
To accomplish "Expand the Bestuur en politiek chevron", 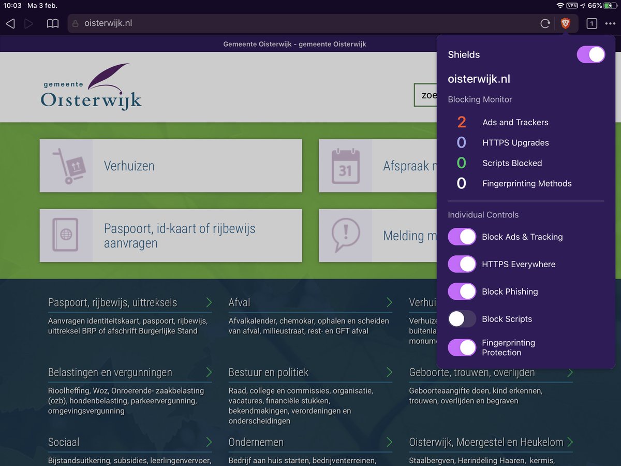I will coord(389,372).
